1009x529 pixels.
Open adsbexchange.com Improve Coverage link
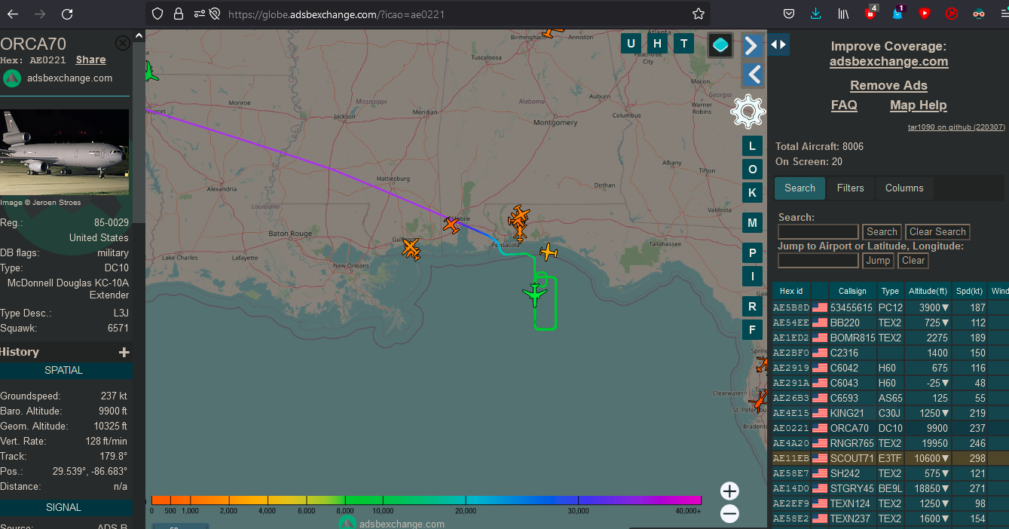(888, 62)
